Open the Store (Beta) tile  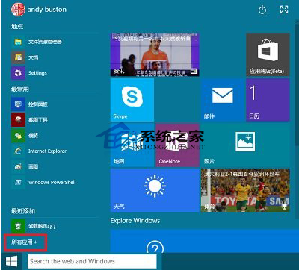click(268, 54)
